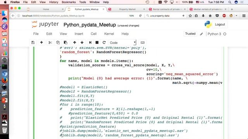Show bookmarks list icon in Firefox
The width and height of the screenshot is (248, 139).
coord(196,16)
